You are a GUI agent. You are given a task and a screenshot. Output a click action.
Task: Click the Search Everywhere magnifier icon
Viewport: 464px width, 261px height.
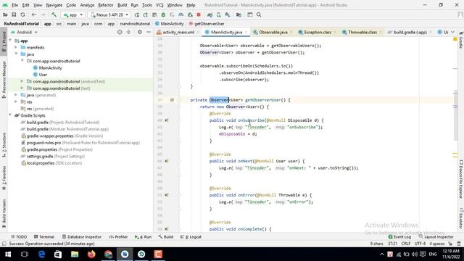coord(259,14)
